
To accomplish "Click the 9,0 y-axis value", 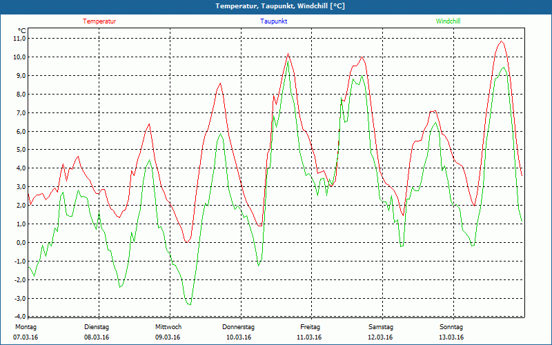I will pyautogui.click(x=21, y=76).
